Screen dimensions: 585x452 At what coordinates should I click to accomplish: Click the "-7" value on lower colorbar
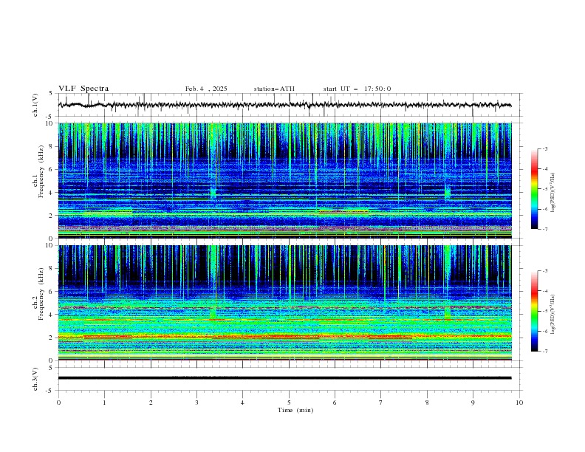(x=545, y=351)
